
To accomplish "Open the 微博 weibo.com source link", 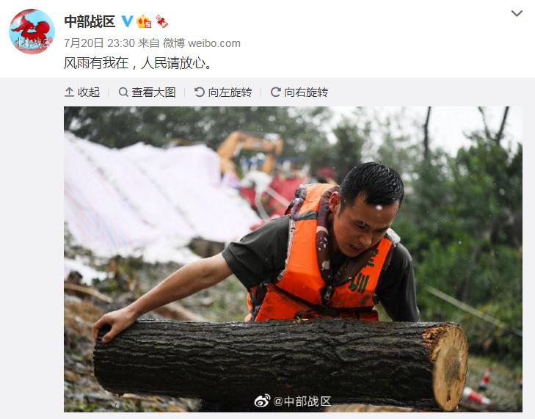I will point(202,43).
